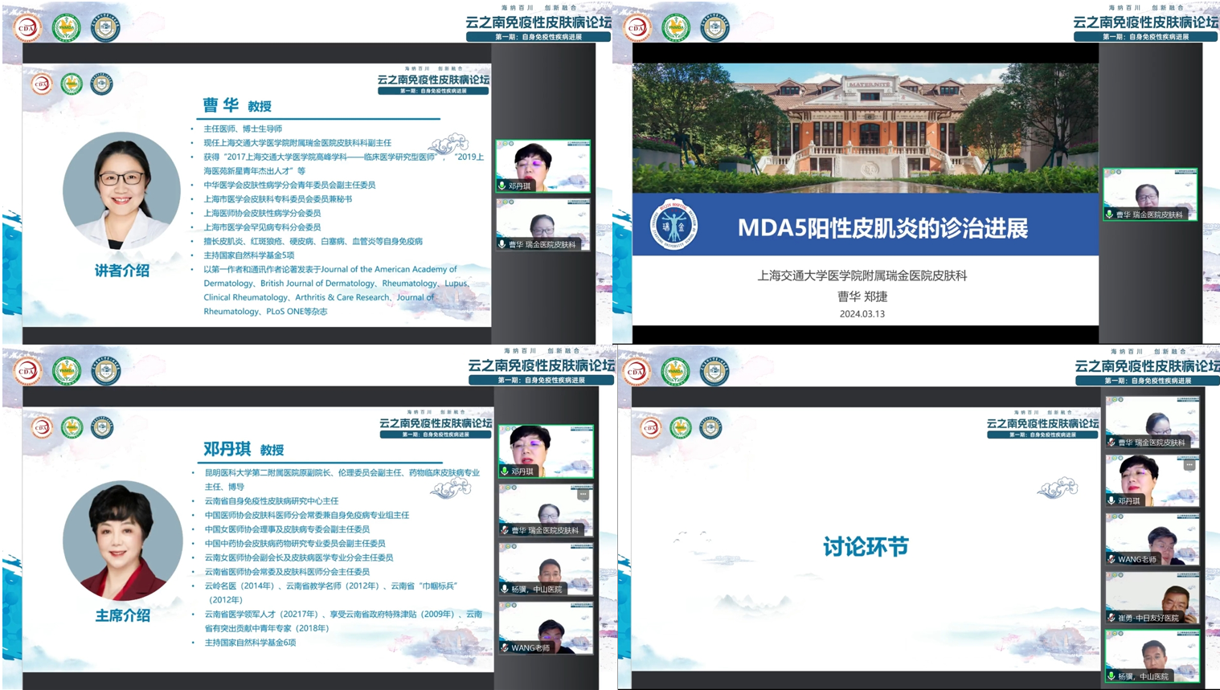Viewport: 1220px width, 690px height.
Task: Click microphone icon on 杨骥 tile, bottom-left panel
Action: pos(505,589)
